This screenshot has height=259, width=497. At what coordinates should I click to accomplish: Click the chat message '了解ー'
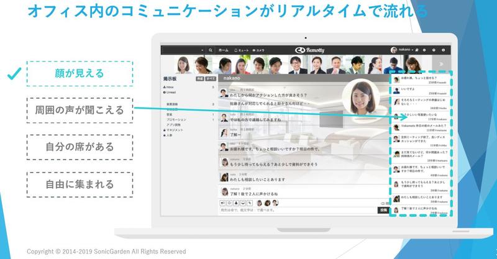coord(235,135)
